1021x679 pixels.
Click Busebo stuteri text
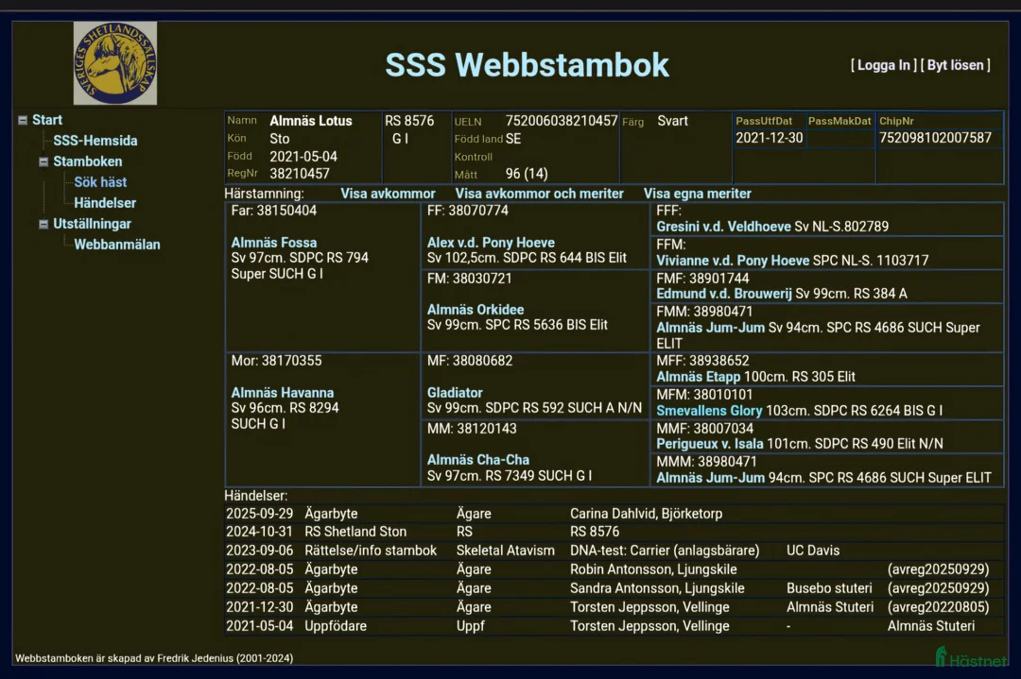pyautogui.click(x=829, y=588)
